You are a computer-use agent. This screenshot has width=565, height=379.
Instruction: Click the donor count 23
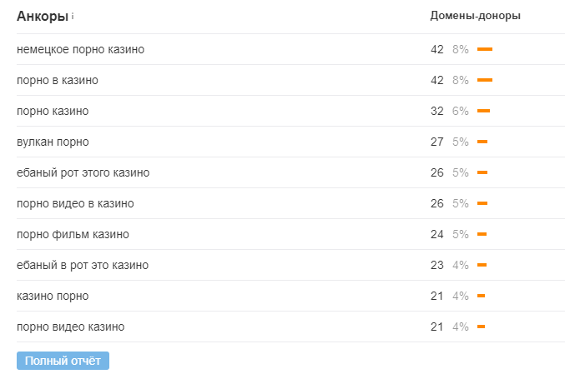(x=436, y=265)
